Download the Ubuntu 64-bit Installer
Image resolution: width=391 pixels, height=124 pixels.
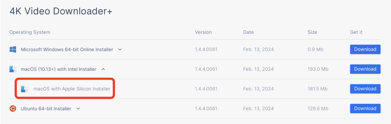pos(365,108)
